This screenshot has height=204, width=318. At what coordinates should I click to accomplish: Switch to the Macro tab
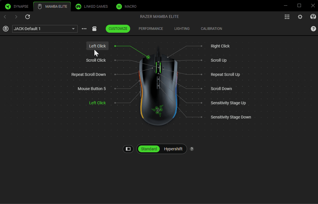pos(126,6)
